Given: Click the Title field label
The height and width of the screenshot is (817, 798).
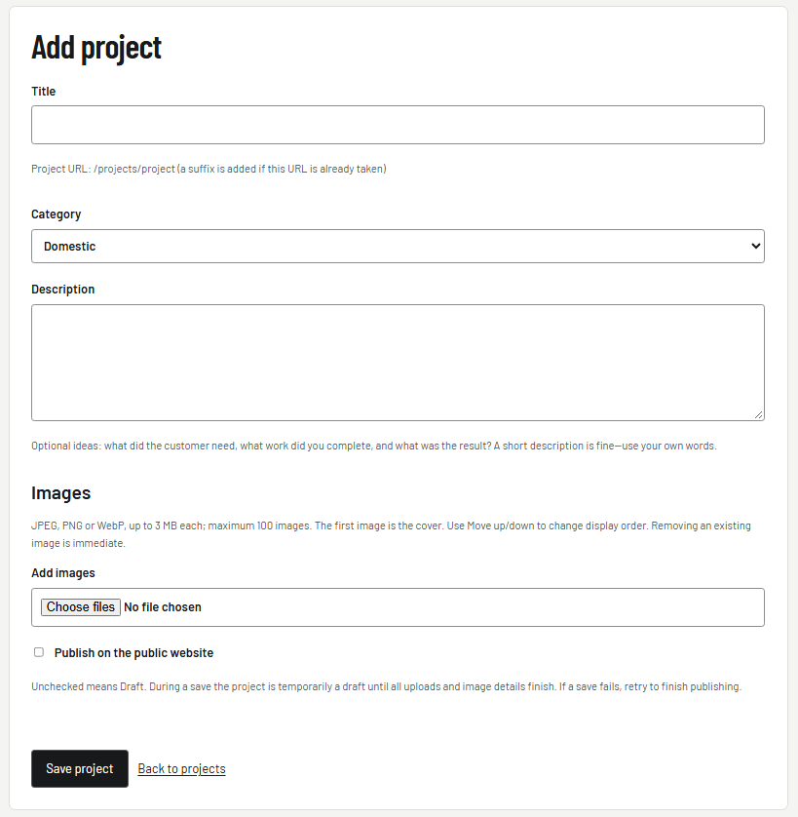Looking at the screenshot, I should (x=43, y=92).
